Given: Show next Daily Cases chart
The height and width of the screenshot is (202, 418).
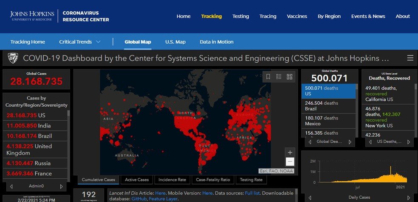Looking at the screenshot, I should tap(409, 198).
